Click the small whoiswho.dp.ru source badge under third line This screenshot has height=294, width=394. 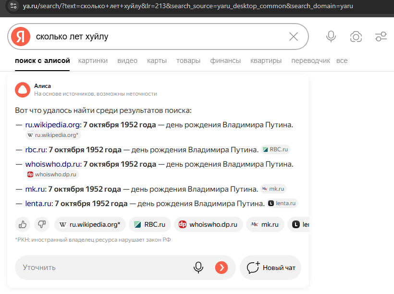[x=52, y=174]
